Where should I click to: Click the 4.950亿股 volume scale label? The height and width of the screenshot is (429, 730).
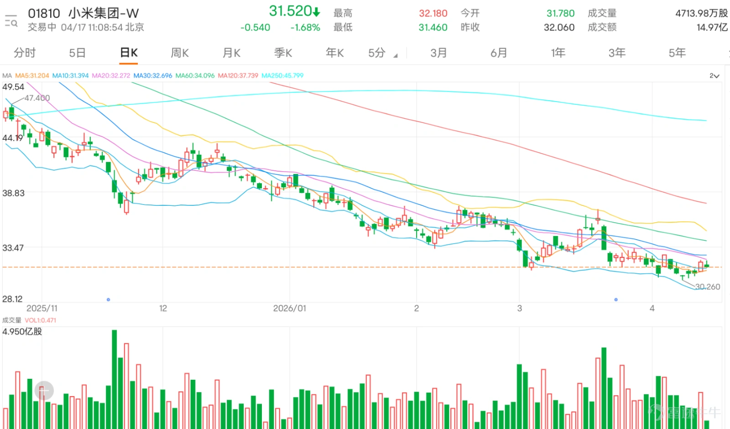22,332
